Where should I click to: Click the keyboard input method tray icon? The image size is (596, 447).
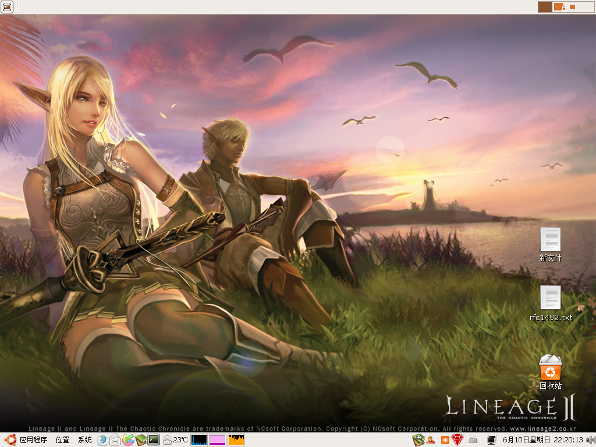pyautogui.click(x=473, y=440)
